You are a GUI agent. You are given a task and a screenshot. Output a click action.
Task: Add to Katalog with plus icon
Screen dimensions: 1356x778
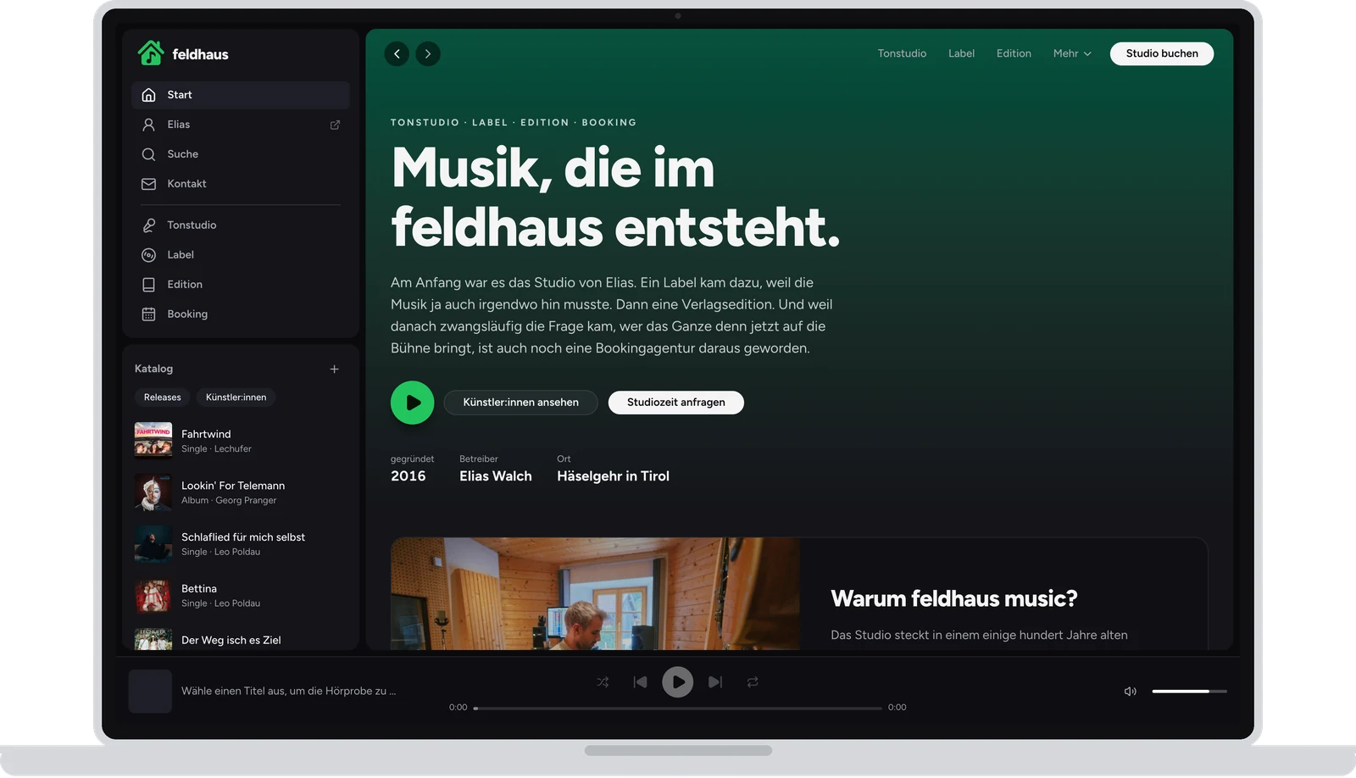coord(335,370)
